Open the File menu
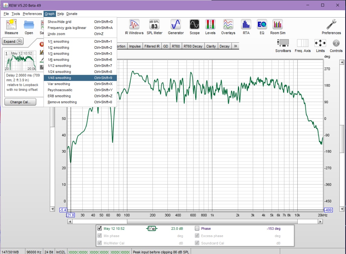 tap(6, 14)
